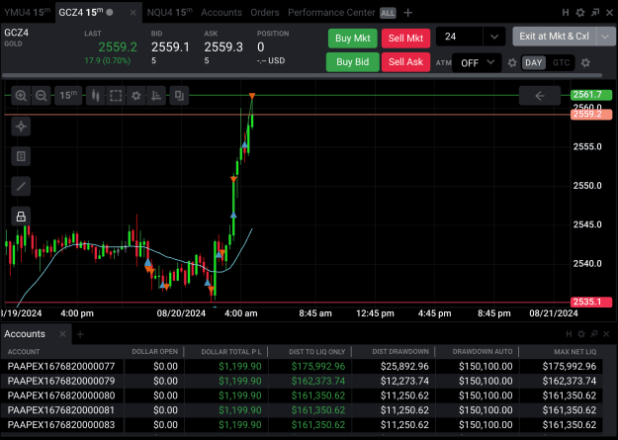Select DAY order duration
Viewport: 618px width, 440px height.
click(x=534, y=62)
